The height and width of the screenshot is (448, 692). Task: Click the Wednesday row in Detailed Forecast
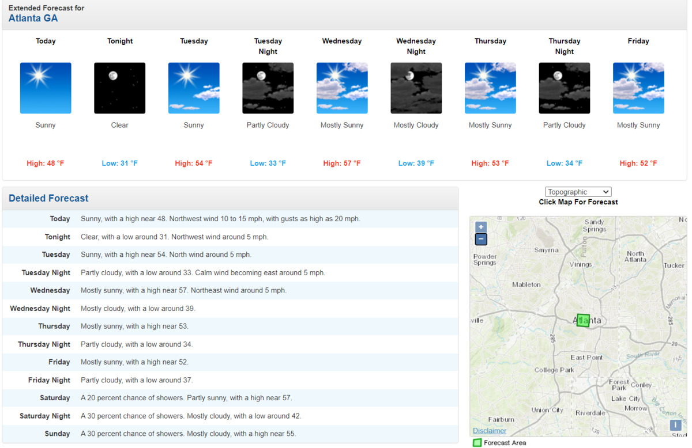coord(231,290)
